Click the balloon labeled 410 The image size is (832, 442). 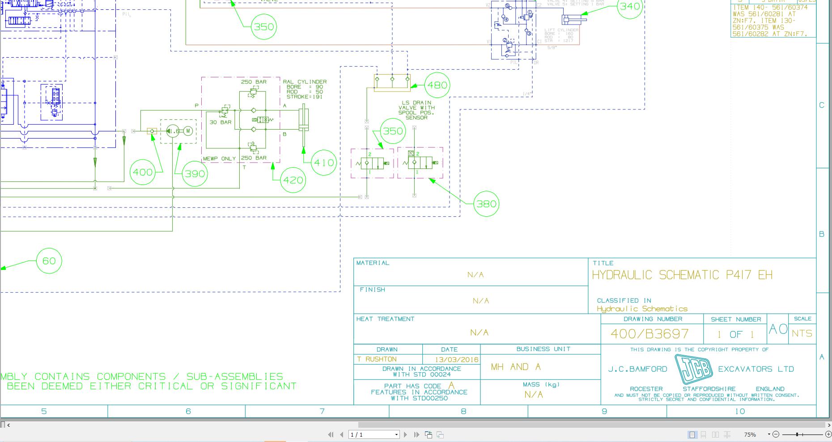pyautogui.click(x=324, y=163)
